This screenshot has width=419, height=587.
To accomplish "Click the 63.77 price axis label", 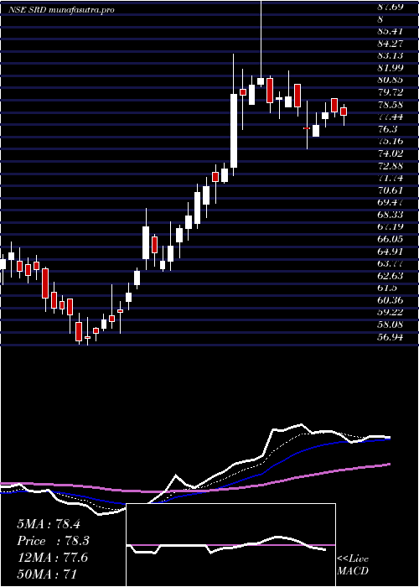I will [x=391, y=263].
